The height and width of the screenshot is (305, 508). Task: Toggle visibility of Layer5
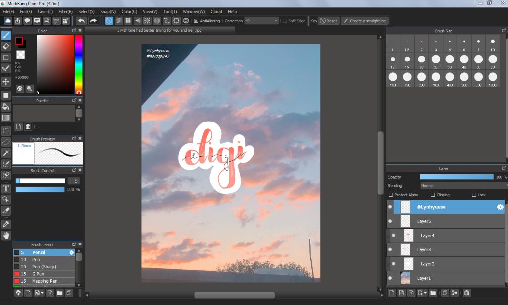[x=390, y=221]
